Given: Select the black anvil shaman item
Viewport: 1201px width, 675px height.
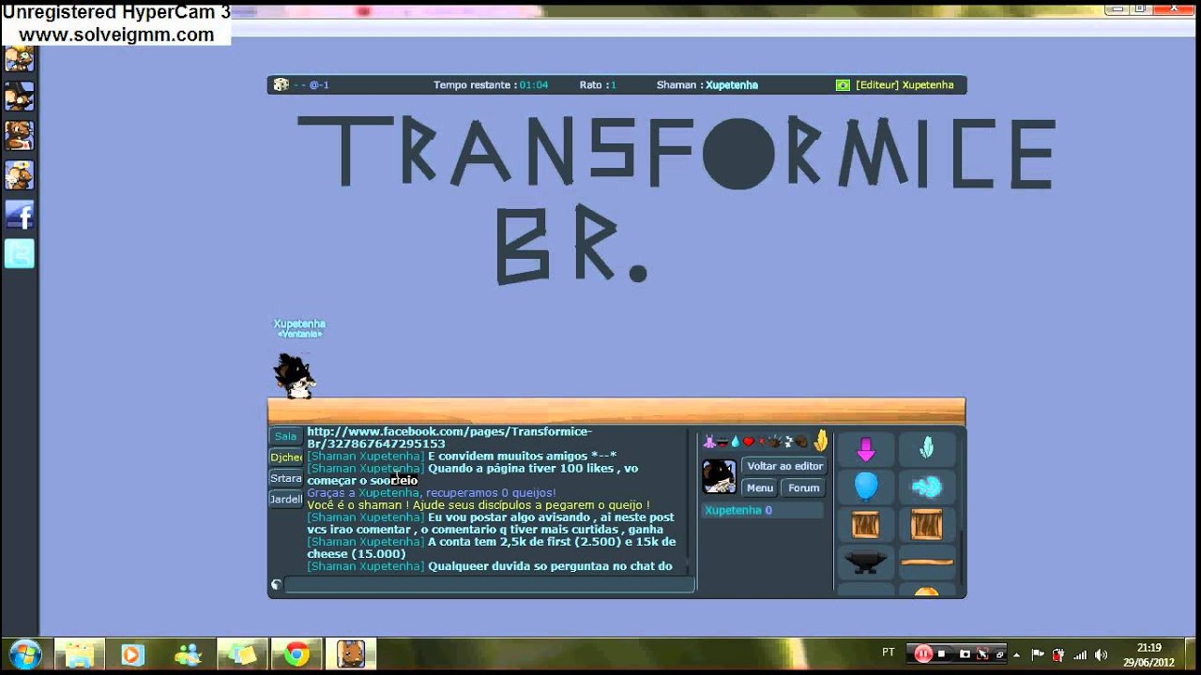Looking at the screenshot, I should [x=865, y=562].
